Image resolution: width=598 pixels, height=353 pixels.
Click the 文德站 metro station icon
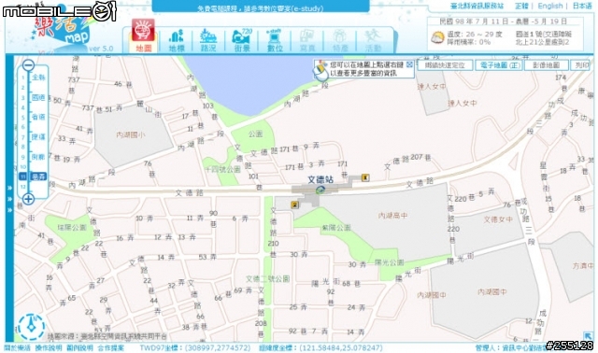320,190
